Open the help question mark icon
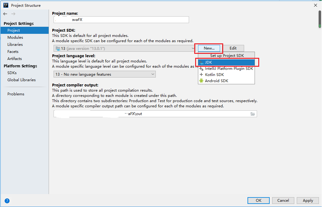The image size is (322, 207). tap(7, 201)
